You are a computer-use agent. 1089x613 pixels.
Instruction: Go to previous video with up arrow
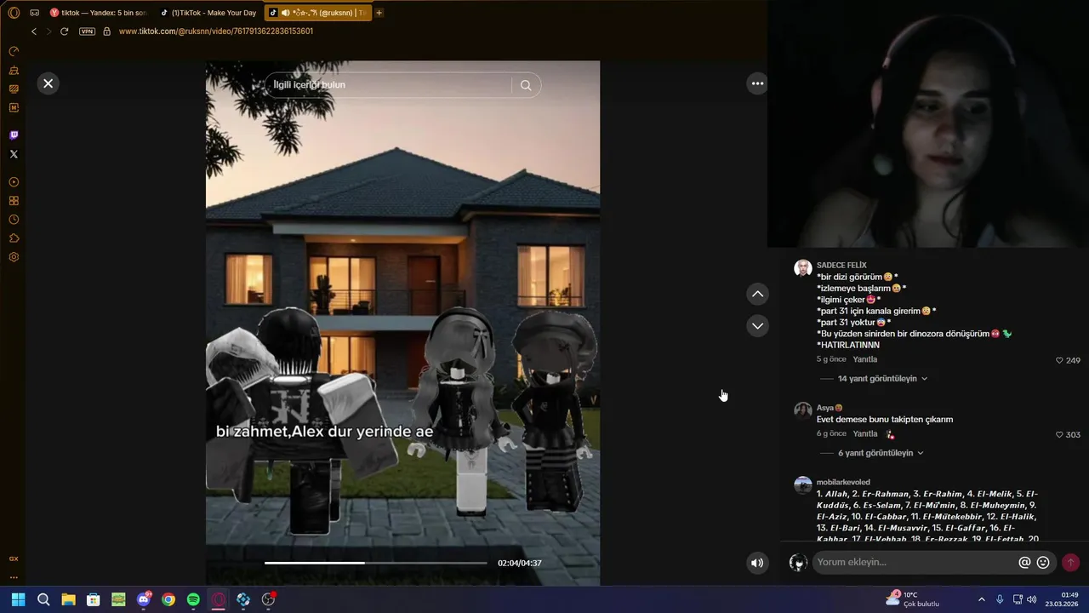[x=757, y=295]
